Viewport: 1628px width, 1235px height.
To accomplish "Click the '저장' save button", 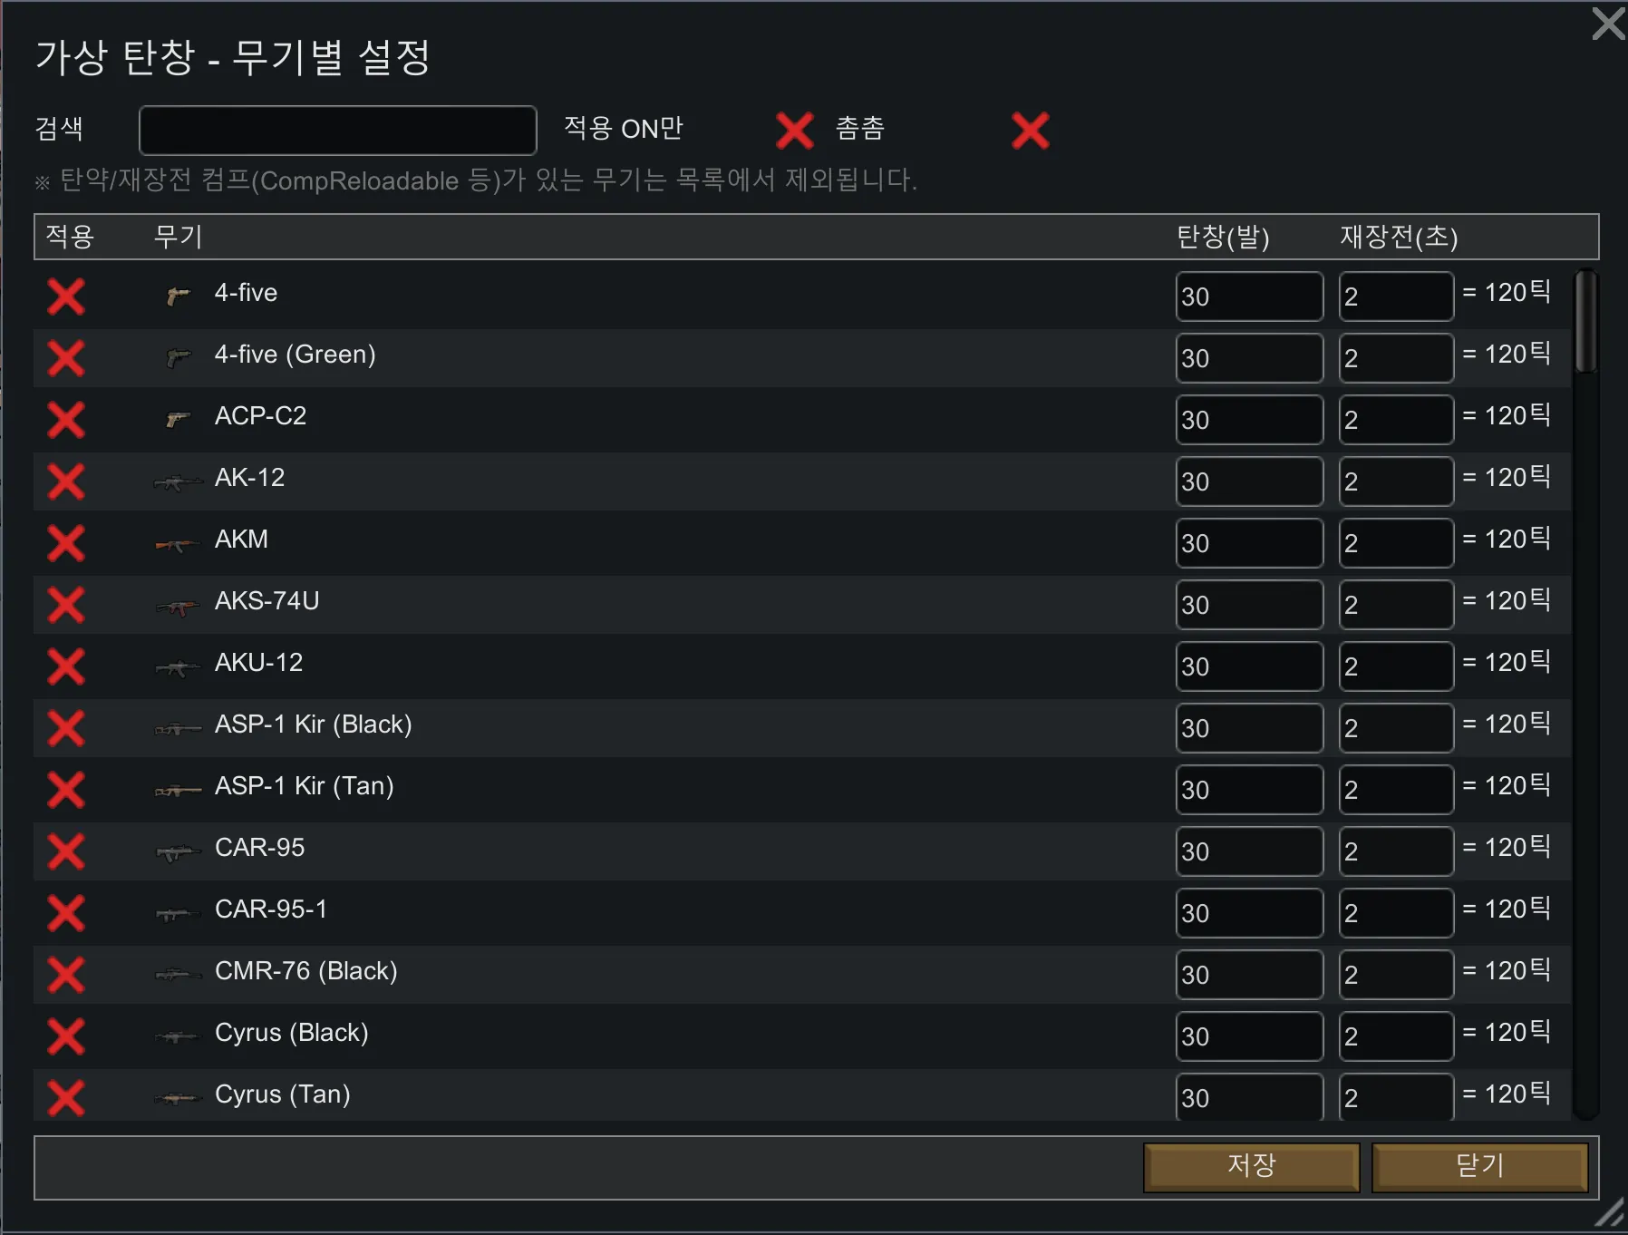I will point(1251,1166).
